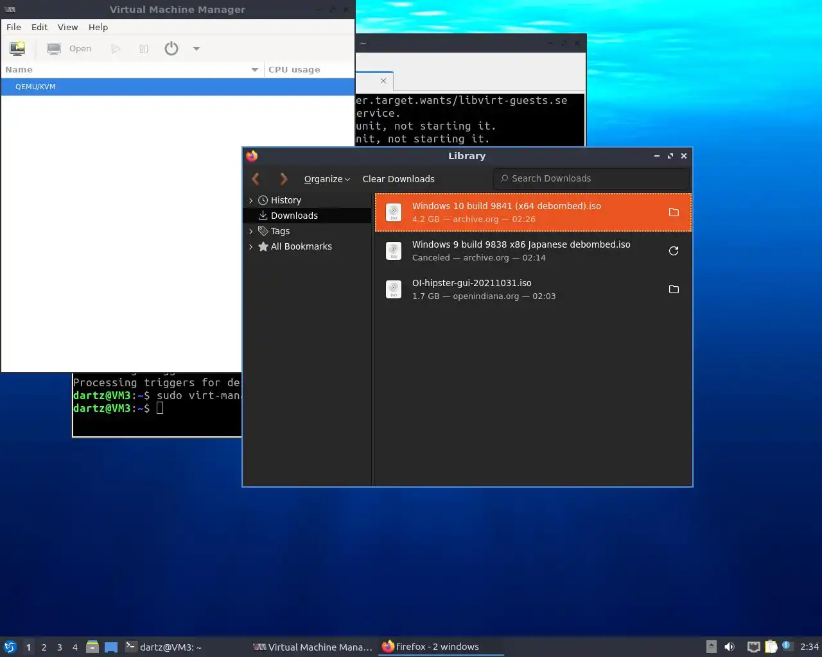
Task: Click the terminal prompt line dartz@VM3
Action: [x=118, y=408]
